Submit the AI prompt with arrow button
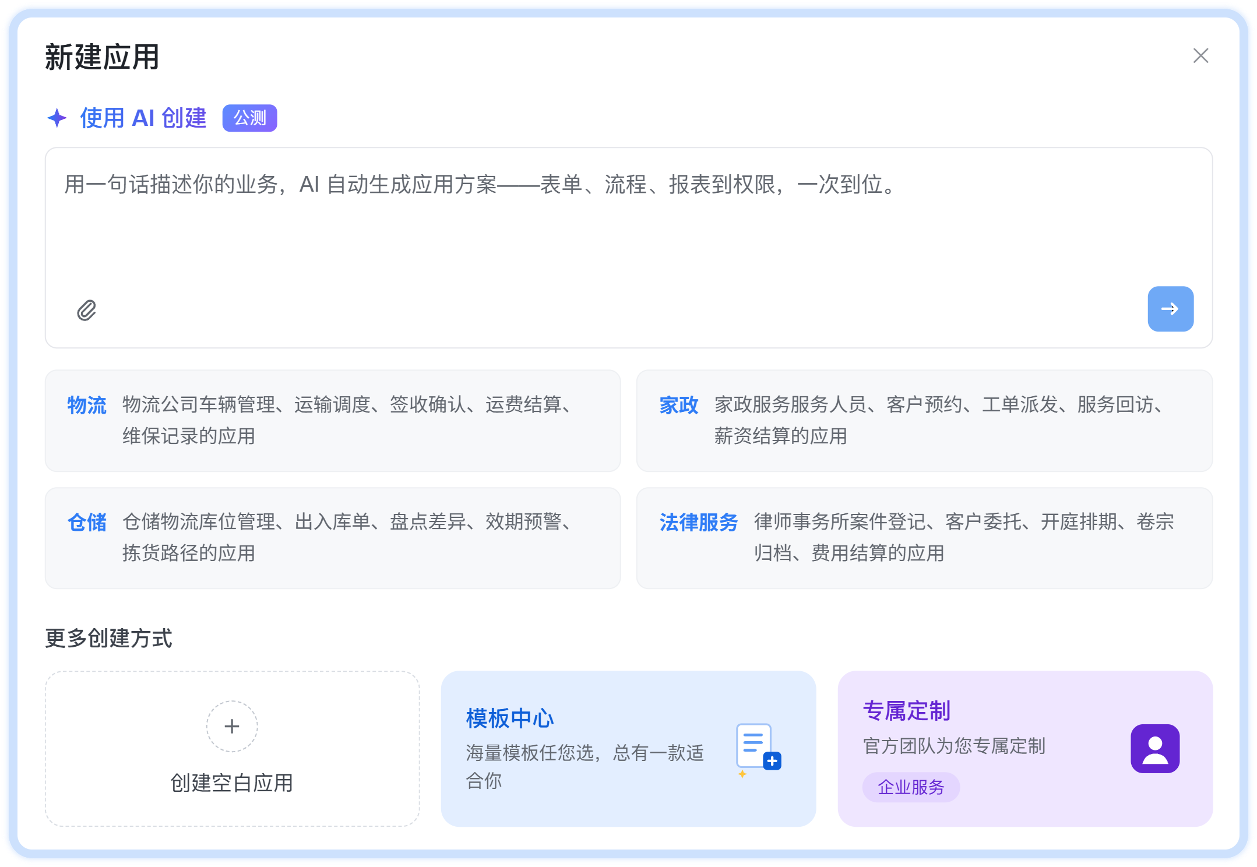The width and height of the screenshot is (1257, 867). pos(1170,309)
